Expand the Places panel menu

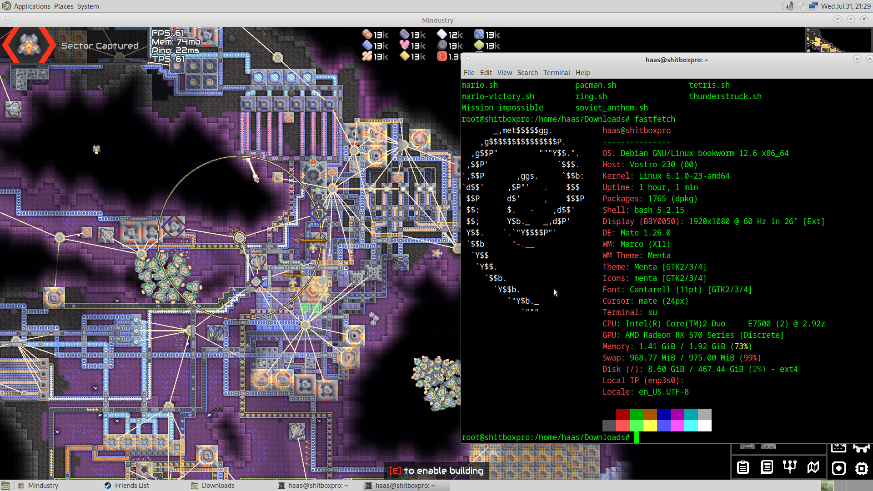click(x=64, y=6)
